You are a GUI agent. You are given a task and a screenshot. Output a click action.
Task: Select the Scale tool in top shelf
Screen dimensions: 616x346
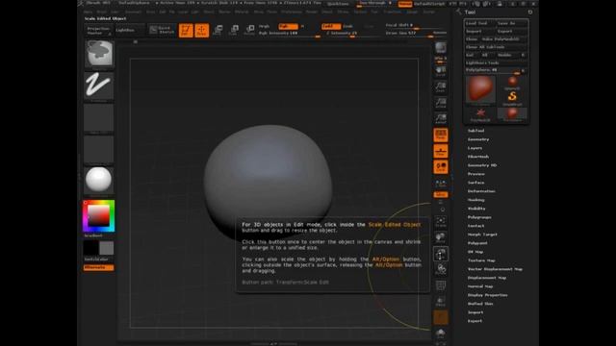pyautogui.click(x=233, y=30)
